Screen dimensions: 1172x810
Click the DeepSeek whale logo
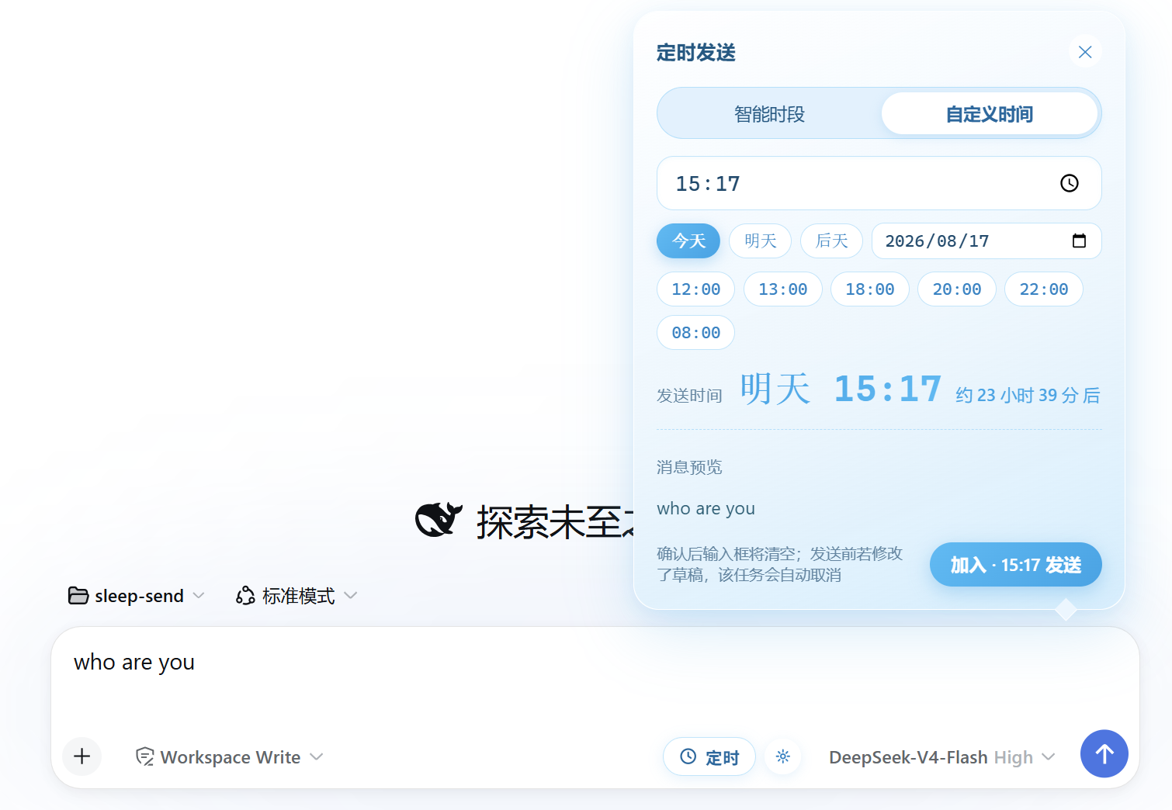(439, 520)
